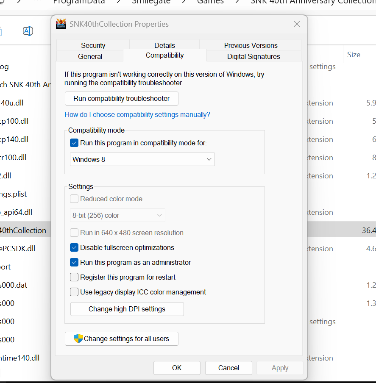Open the Windows 8 compatibility mode dropdown
Image resolution: width=376 pixels, height=383 pixels.
(x=142, y=159)
